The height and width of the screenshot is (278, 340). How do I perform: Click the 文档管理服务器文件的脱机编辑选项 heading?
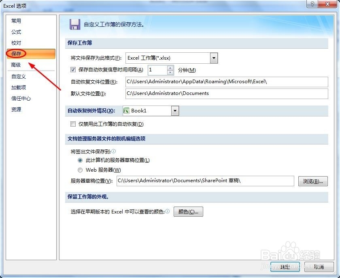click(x=106, y=139)
